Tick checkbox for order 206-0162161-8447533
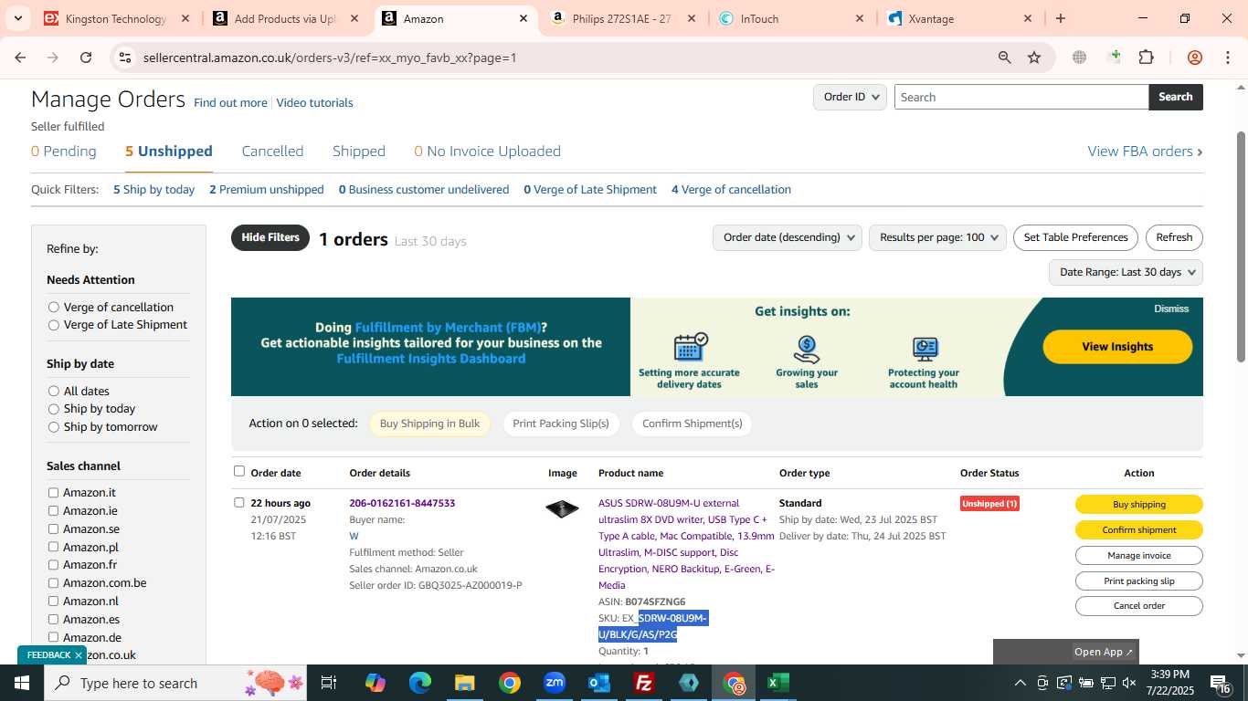Screen dimensions: 1248x701 coord(239,502)
